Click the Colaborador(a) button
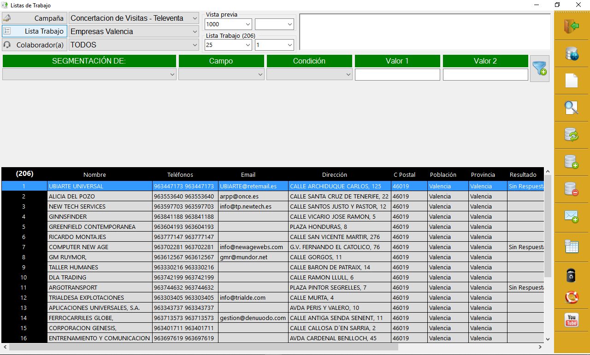 [35, 45]
